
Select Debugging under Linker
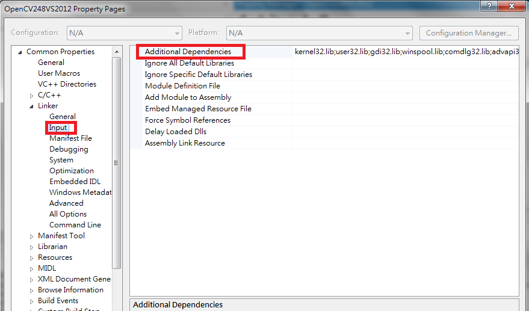point(69,149)
